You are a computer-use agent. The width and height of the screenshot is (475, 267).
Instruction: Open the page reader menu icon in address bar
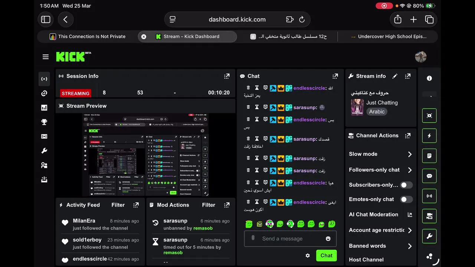173,19
